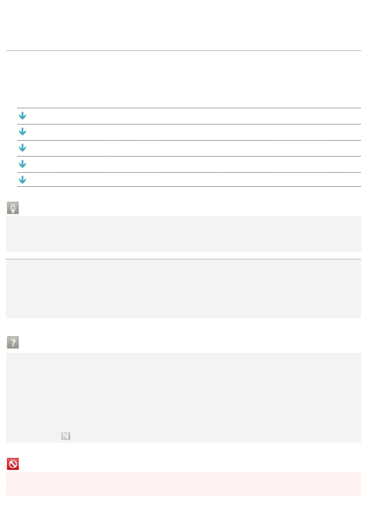Open the last jump-link row beside arrow
The width and height of the screenshot is (367, 529).
(x=189, y=180)
